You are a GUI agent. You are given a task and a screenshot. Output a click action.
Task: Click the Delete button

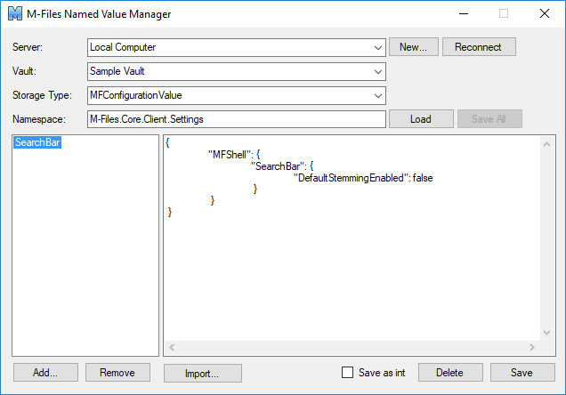pos(450,373)
